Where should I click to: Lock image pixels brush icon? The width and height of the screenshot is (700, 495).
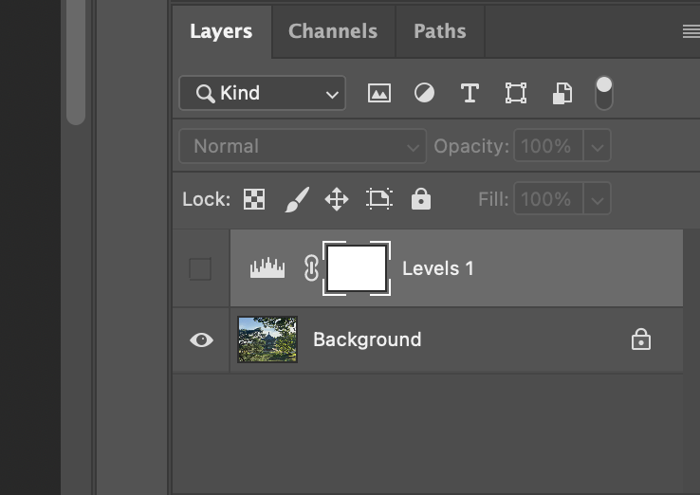pyautogui.click(x=297, y=199)
